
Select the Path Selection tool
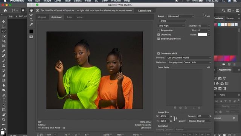[4, 105]
